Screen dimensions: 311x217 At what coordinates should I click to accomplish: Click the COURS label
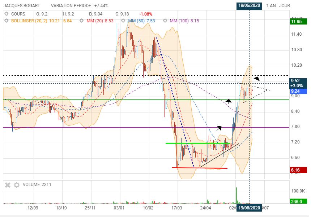click(18, 14)
